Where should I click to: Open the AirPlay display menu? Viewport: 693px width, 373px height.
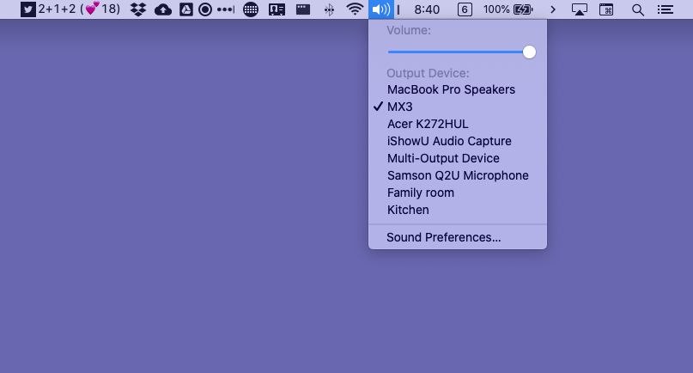point(580,9)
